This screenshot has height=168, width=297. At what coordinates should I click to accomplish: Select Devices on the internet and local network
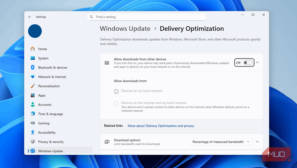[116, 104]
